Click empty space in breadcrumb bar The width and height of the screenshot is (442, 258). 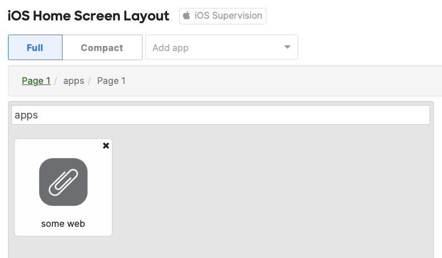[x=282, y=81]
